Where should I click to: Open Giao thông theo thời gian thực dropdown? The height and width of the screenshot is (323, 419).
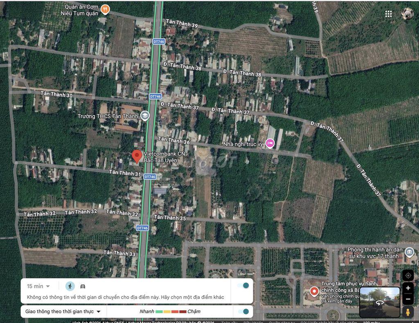point(63,312)
